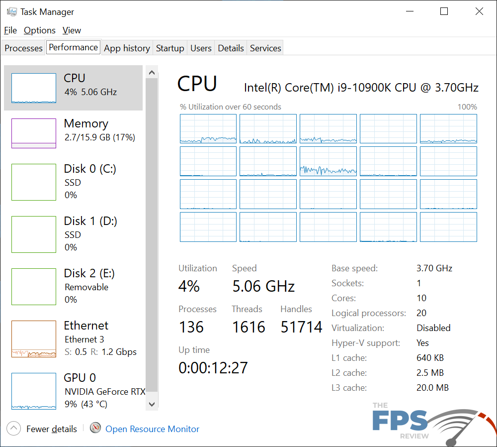This screenshot has width=497, height=447.
Task: Select the Disk 1 (D:) graph thumbnail
Action: point(34,234)
